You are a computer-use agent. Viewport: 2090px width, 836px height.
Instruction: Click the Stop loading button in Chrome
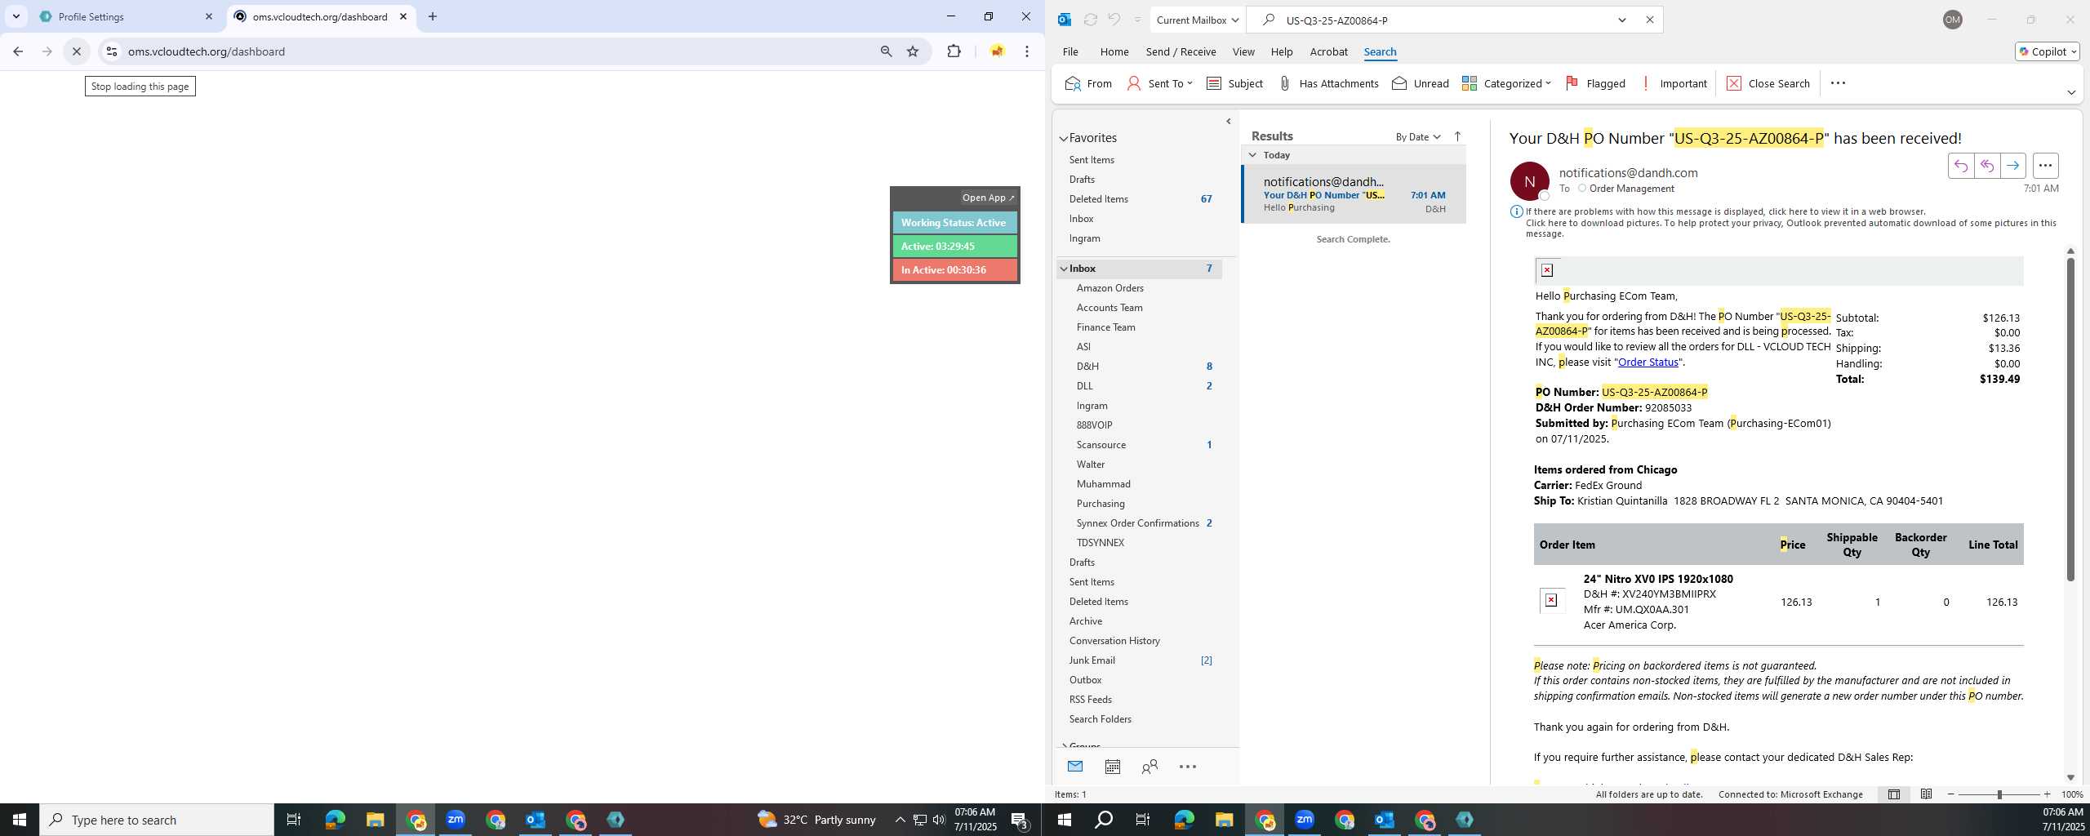pyautogui.click(x=77, y=51)
